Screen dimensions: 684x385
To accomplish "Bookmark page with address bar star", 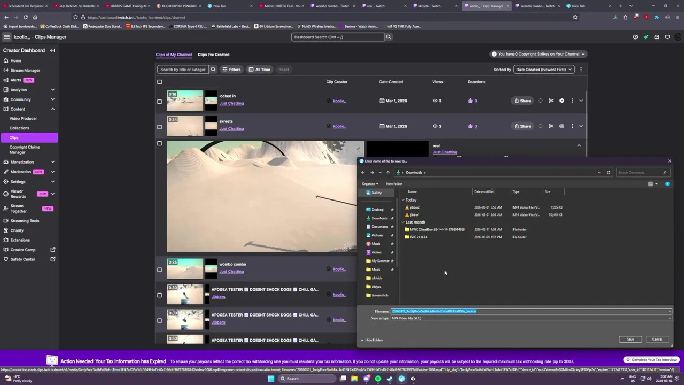I will click(575, 17).
